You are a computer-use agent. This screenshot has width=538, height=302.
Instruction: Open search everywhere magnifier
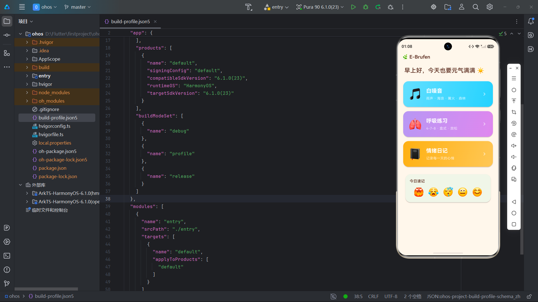tap(476, 7)
